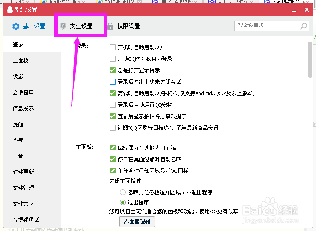Select 主面板 in the left sidebar

[32, 61]
